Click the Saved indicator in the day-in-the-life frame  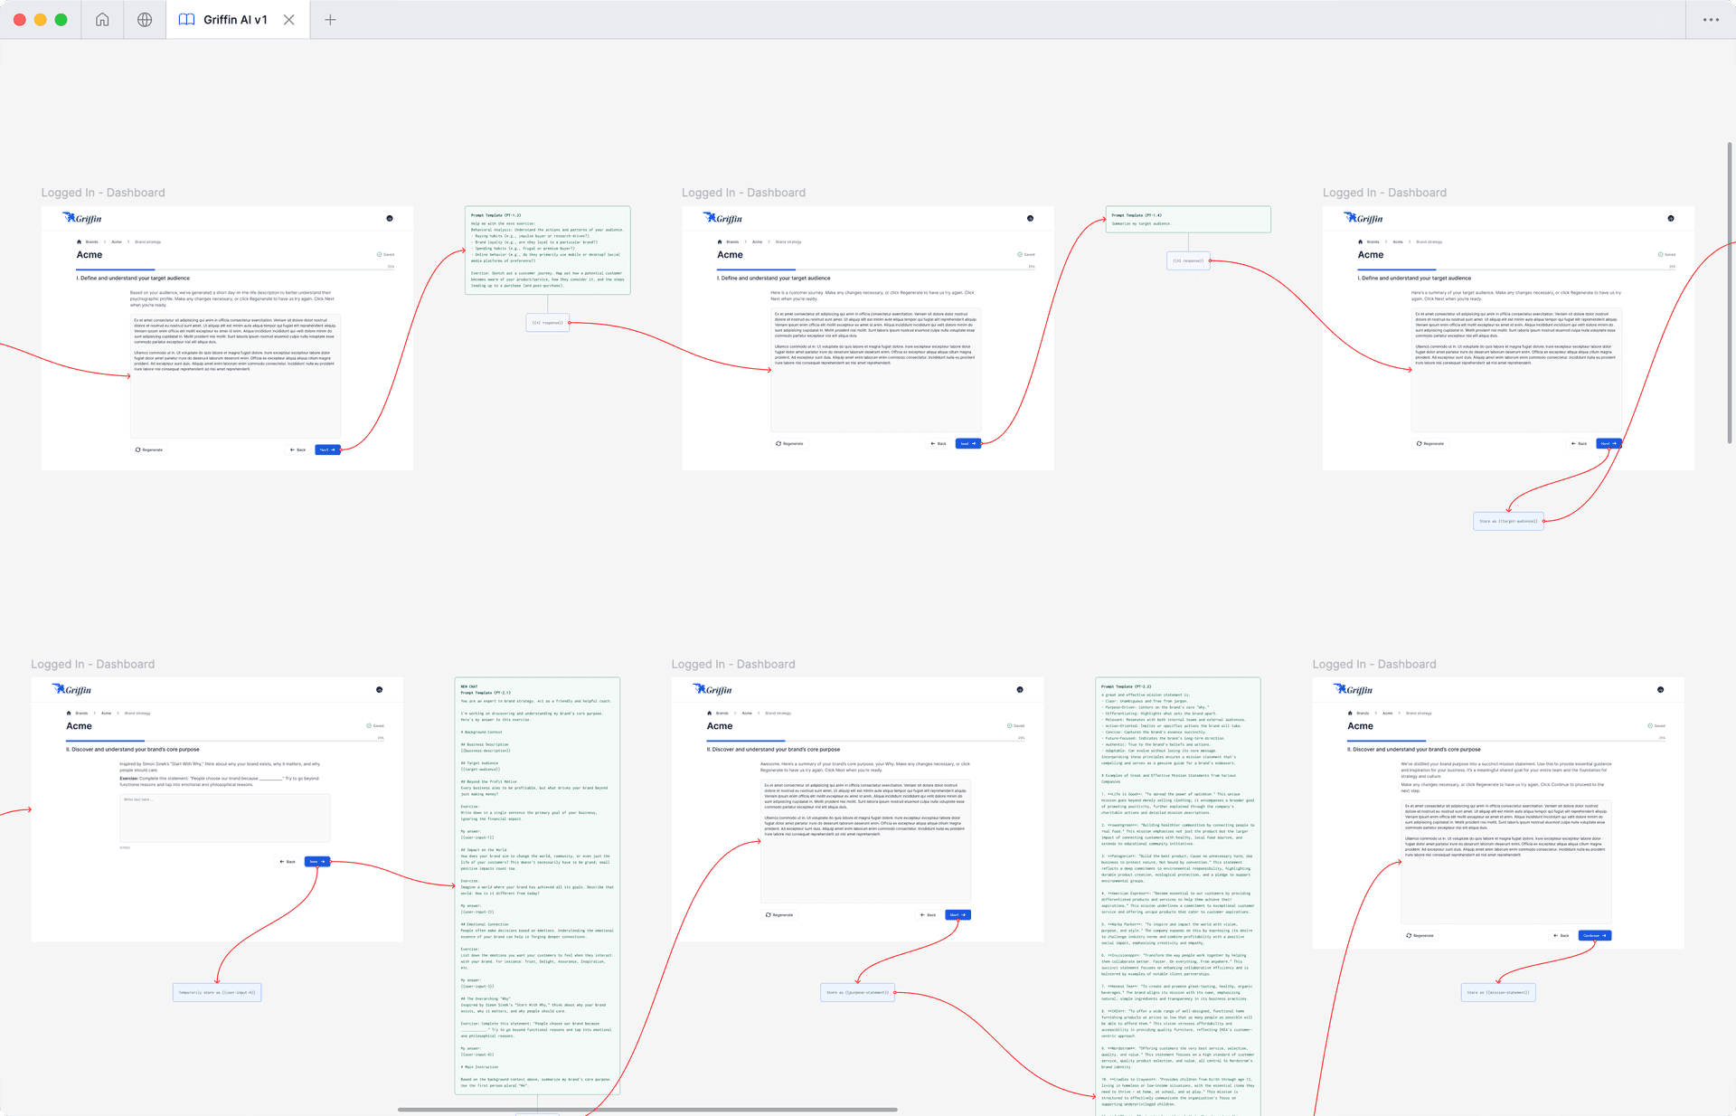(x=385, y=254)
